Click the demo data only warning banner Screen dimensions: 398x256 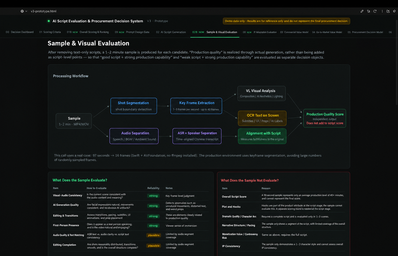pyautogui.click(x=286, y=21)
